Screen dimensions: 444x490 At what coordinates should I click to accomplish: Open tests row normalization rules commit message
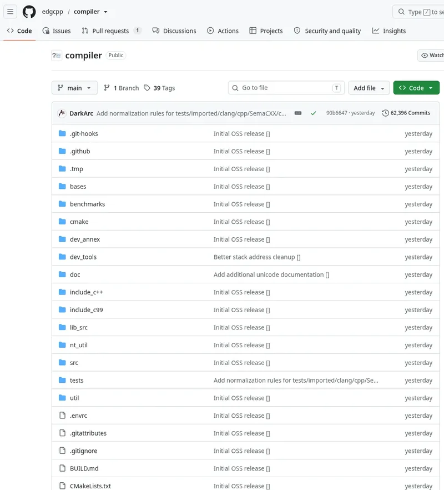tap(296, 381)
